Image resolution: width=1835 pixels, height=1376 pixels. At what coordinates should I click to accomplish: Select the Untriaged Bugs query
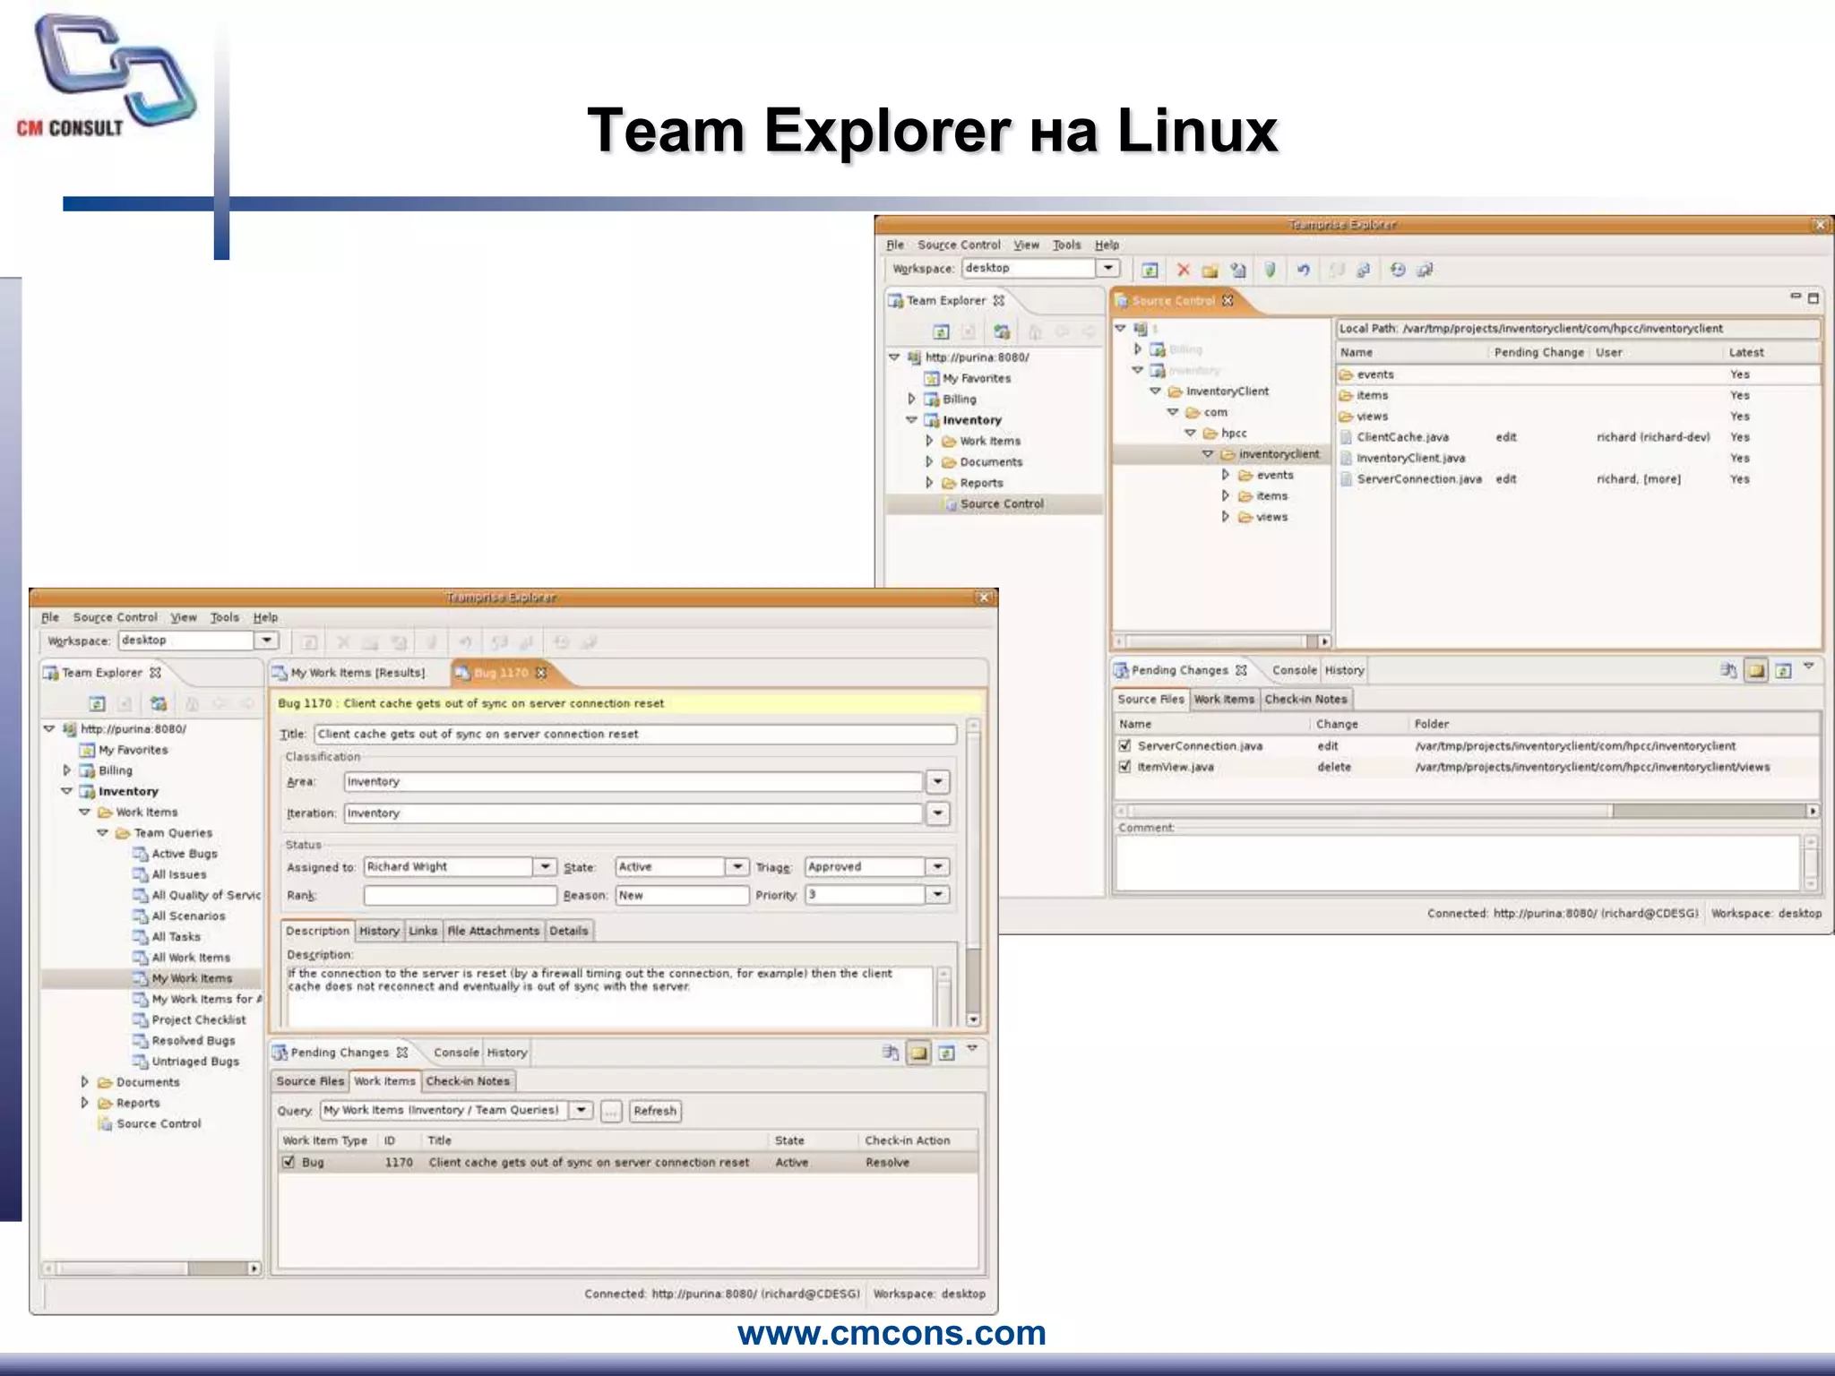(x=195, y=1062)
